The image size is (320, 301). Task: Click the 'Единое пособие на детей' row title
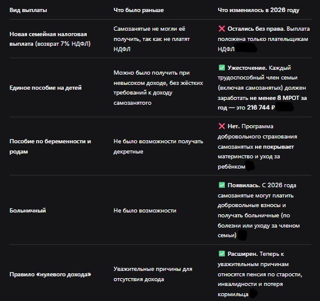46,88
